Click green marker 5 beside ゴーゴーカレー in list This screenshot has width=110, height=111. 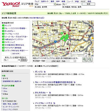[3, 37]
